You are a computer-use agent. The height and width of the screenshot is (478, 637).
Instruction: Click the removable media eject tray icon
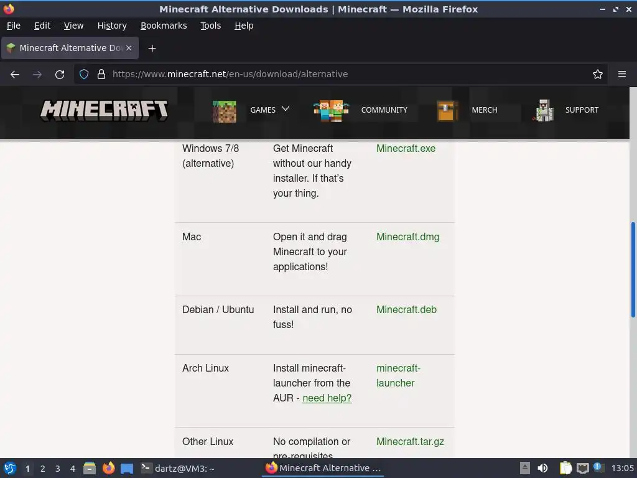click(524, 468)
